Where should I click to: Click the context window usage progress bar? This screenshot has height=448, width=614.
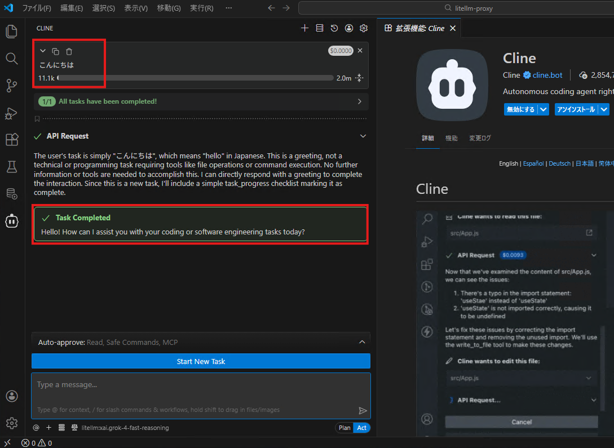(x=196, y=78)
